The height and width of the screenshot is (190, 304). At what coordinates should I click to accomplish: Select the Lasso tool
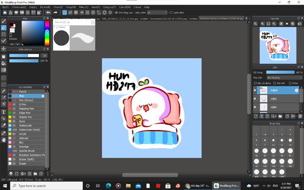4,85
